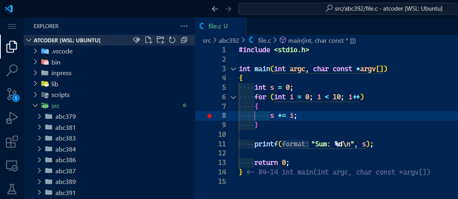
Task: Expand the abc384 folder
Action: coord(40,150)
